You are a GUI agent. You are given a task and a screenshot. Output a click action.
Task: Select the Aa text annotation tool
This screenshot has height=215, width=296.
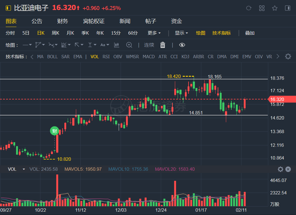(103, 45)
